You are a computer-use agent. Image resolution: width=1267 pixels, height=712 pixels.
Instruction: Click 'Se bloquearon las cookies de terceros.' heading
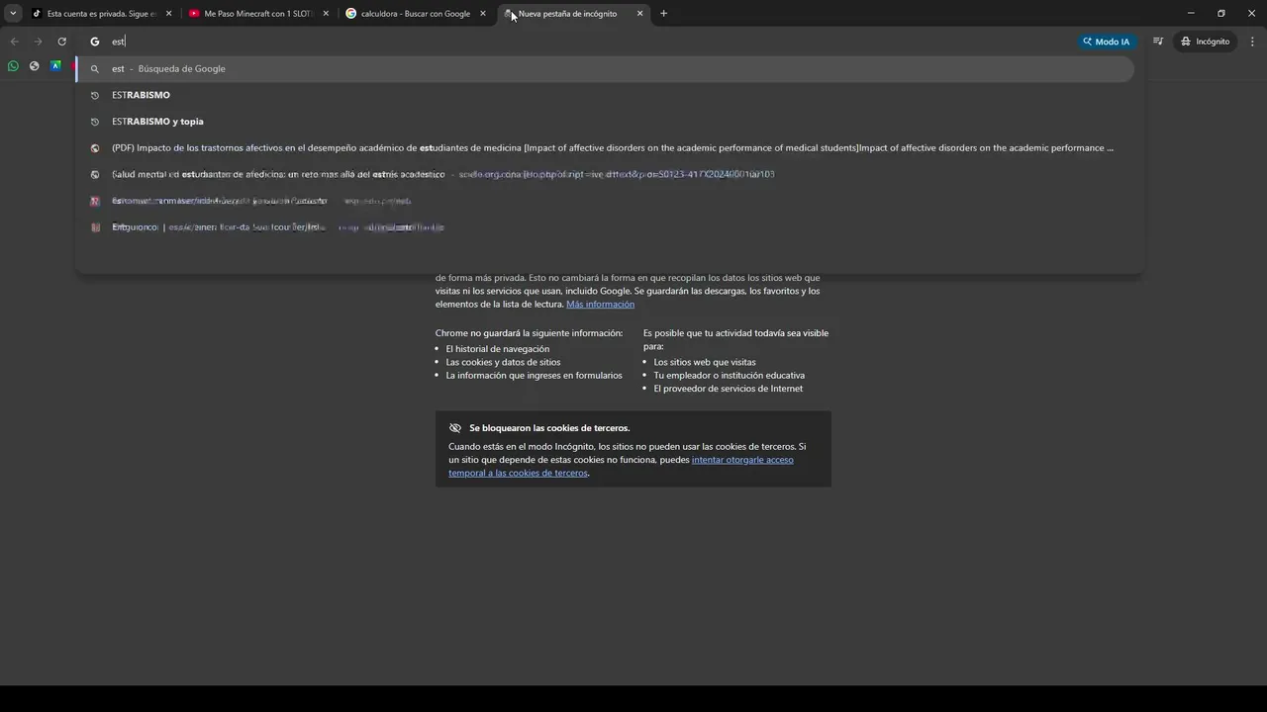(x=549, y=428)
